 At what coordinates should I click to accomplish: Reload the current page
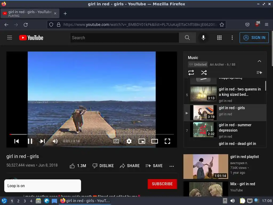click(26, 25)
